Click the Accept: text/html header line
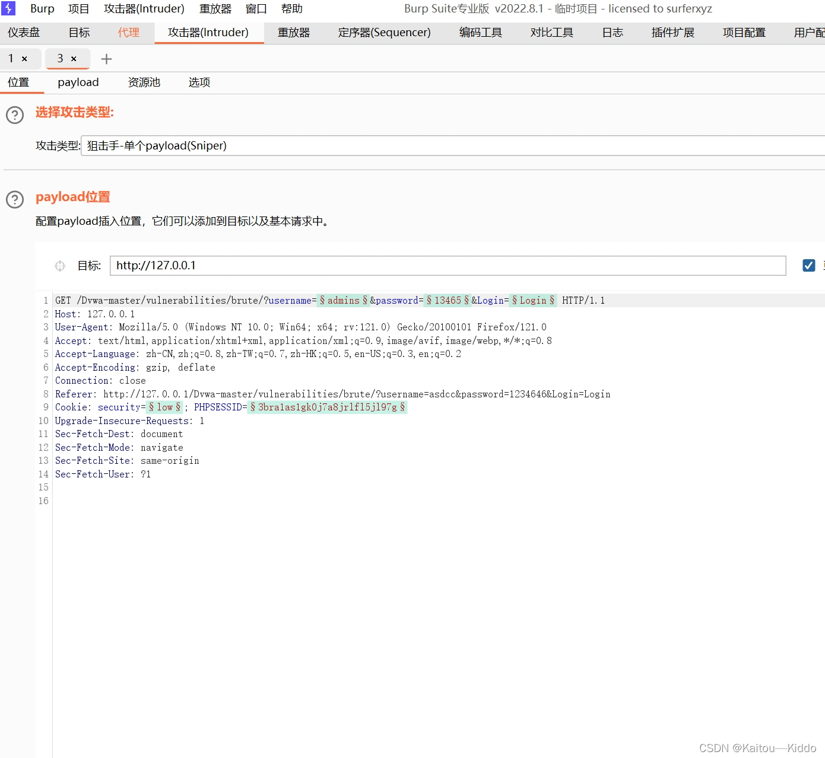 click(303, 341)
